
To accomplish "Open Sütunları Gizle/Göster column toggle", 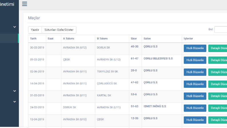I will [59, 30].
